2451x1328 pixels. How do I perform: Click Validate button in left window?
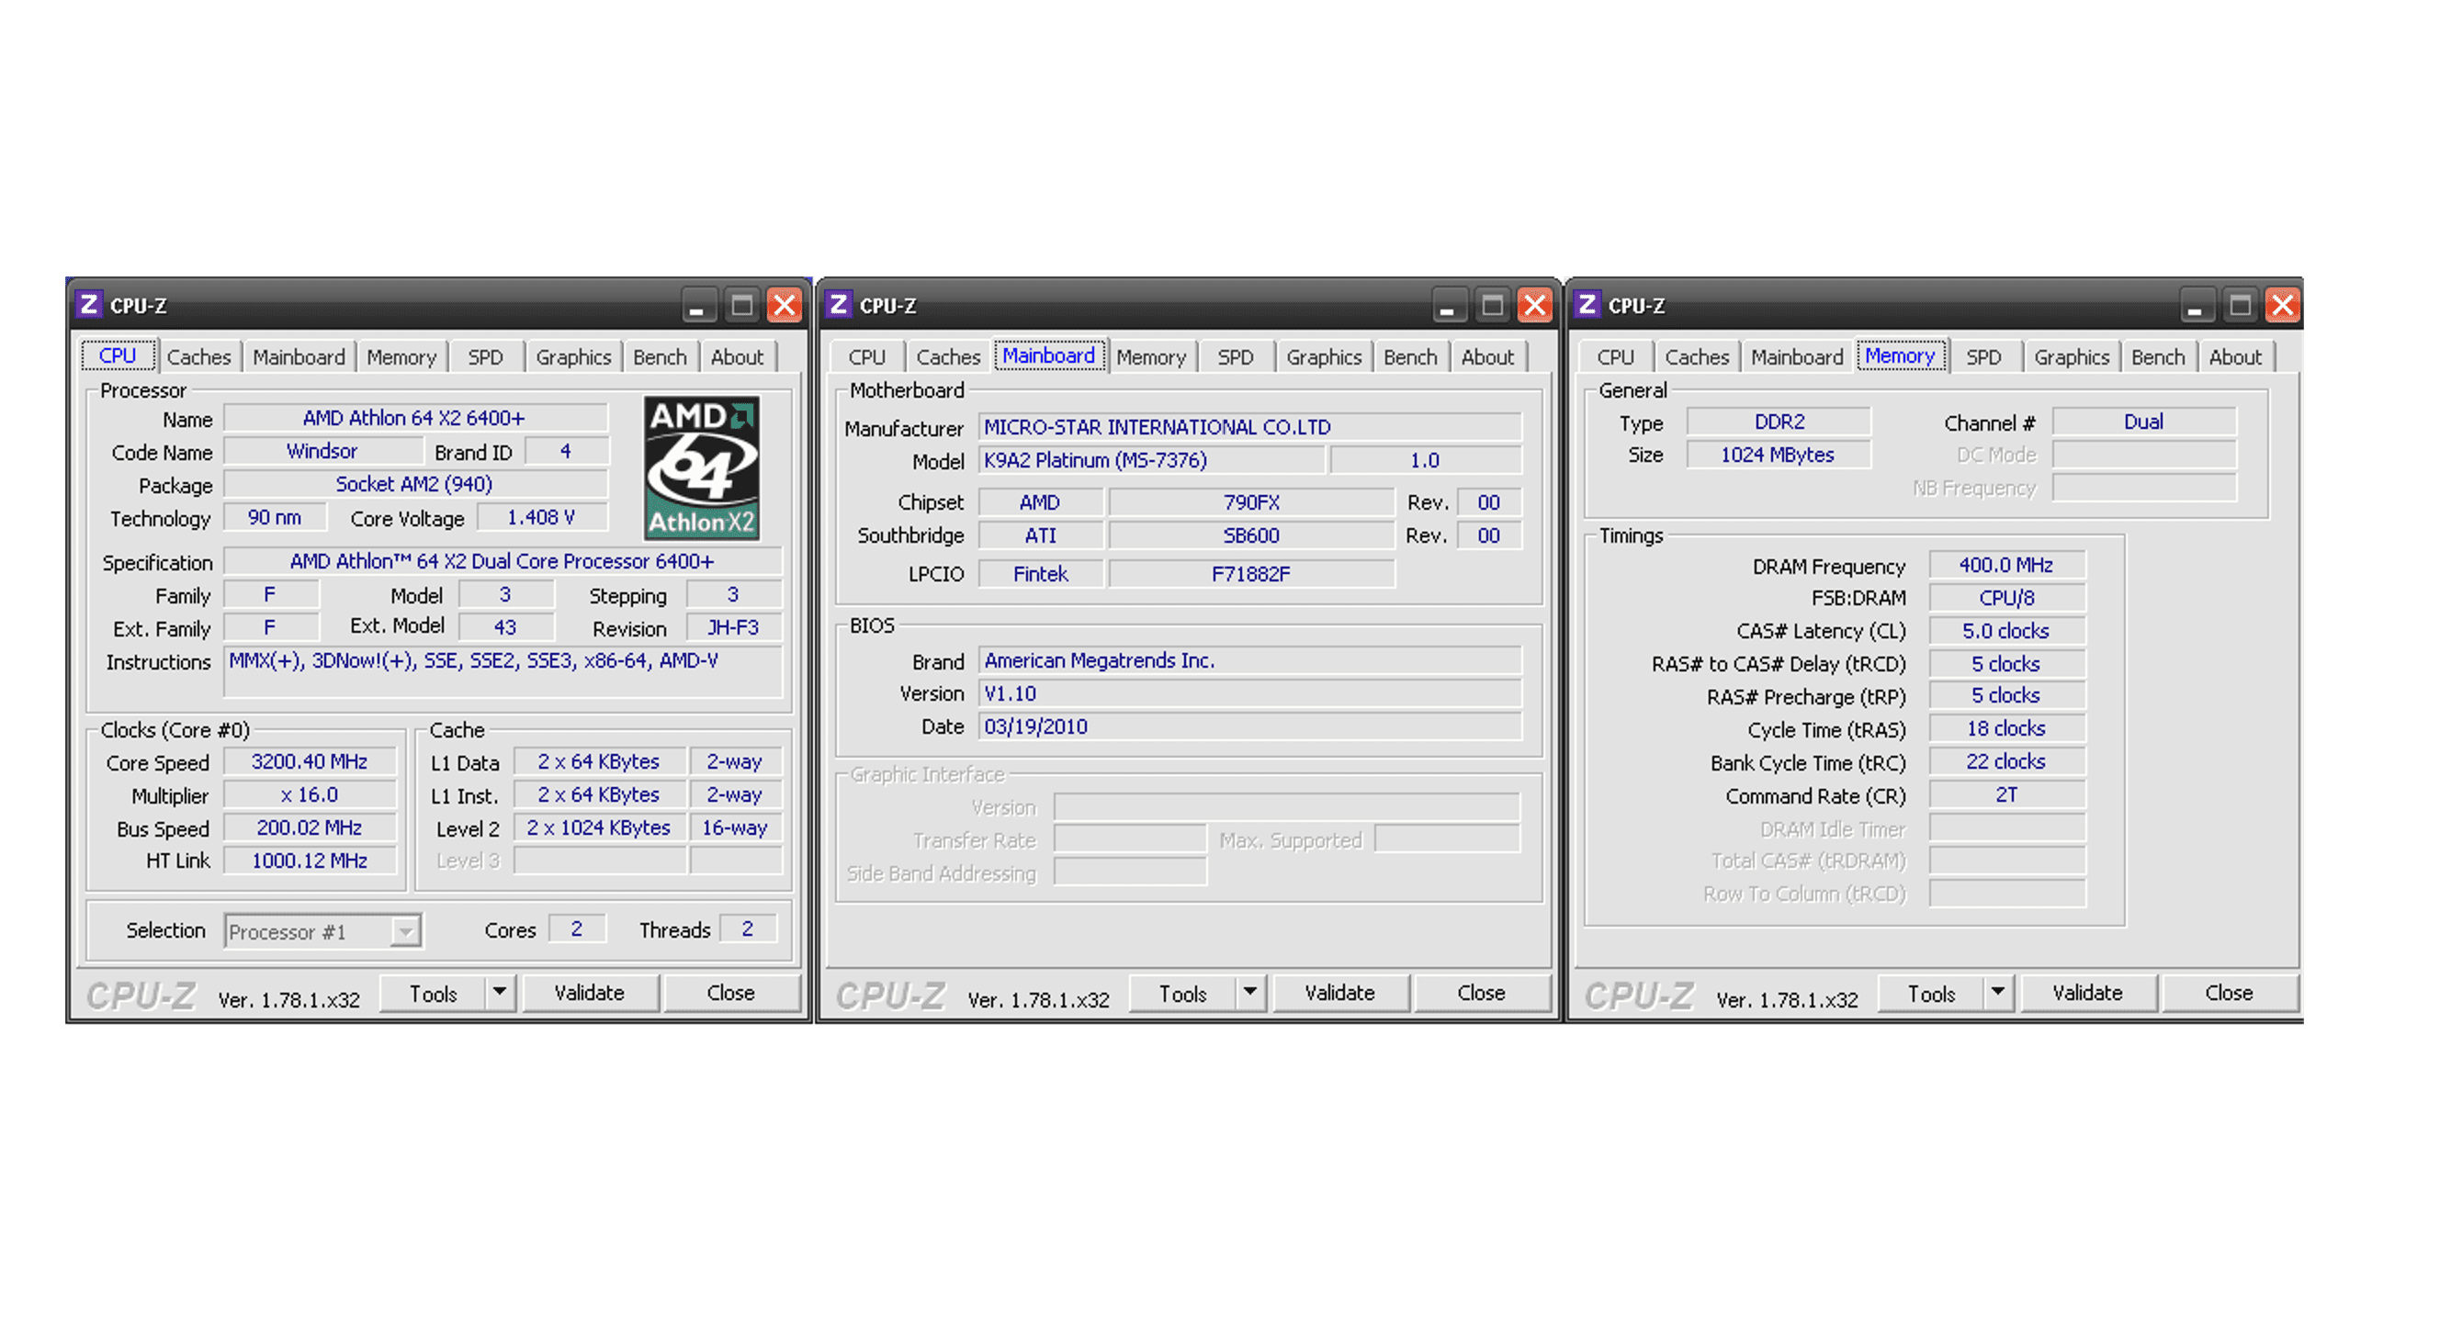coord(589,992)
